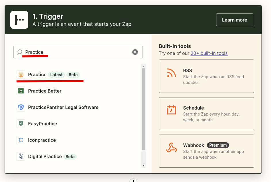Click the app list scrollbar thumb

tap(143, 109)
